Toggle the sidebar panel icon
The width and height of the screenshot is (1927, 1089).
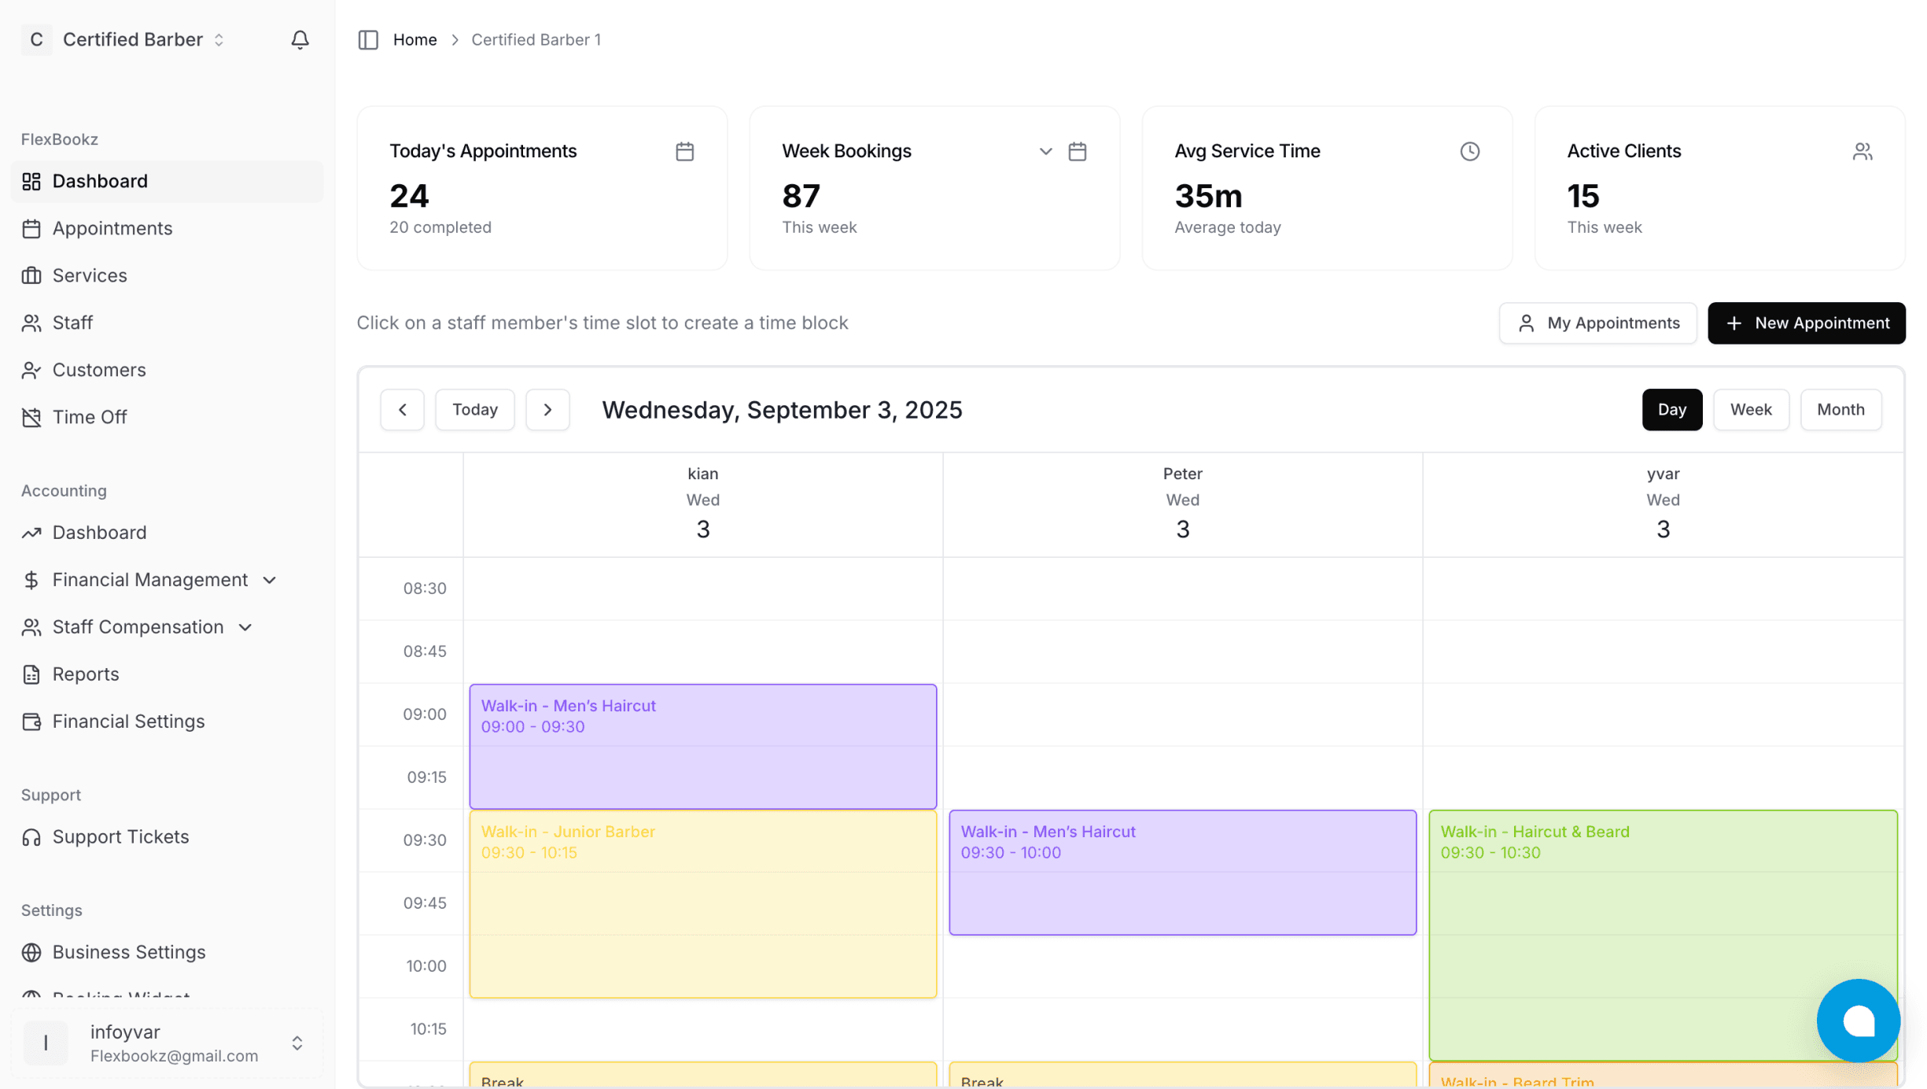pos(368,39)
